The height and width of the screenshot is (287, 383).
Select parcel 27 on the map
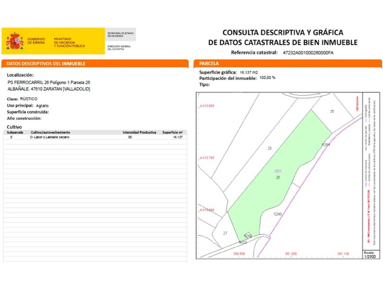click(225, 233)
